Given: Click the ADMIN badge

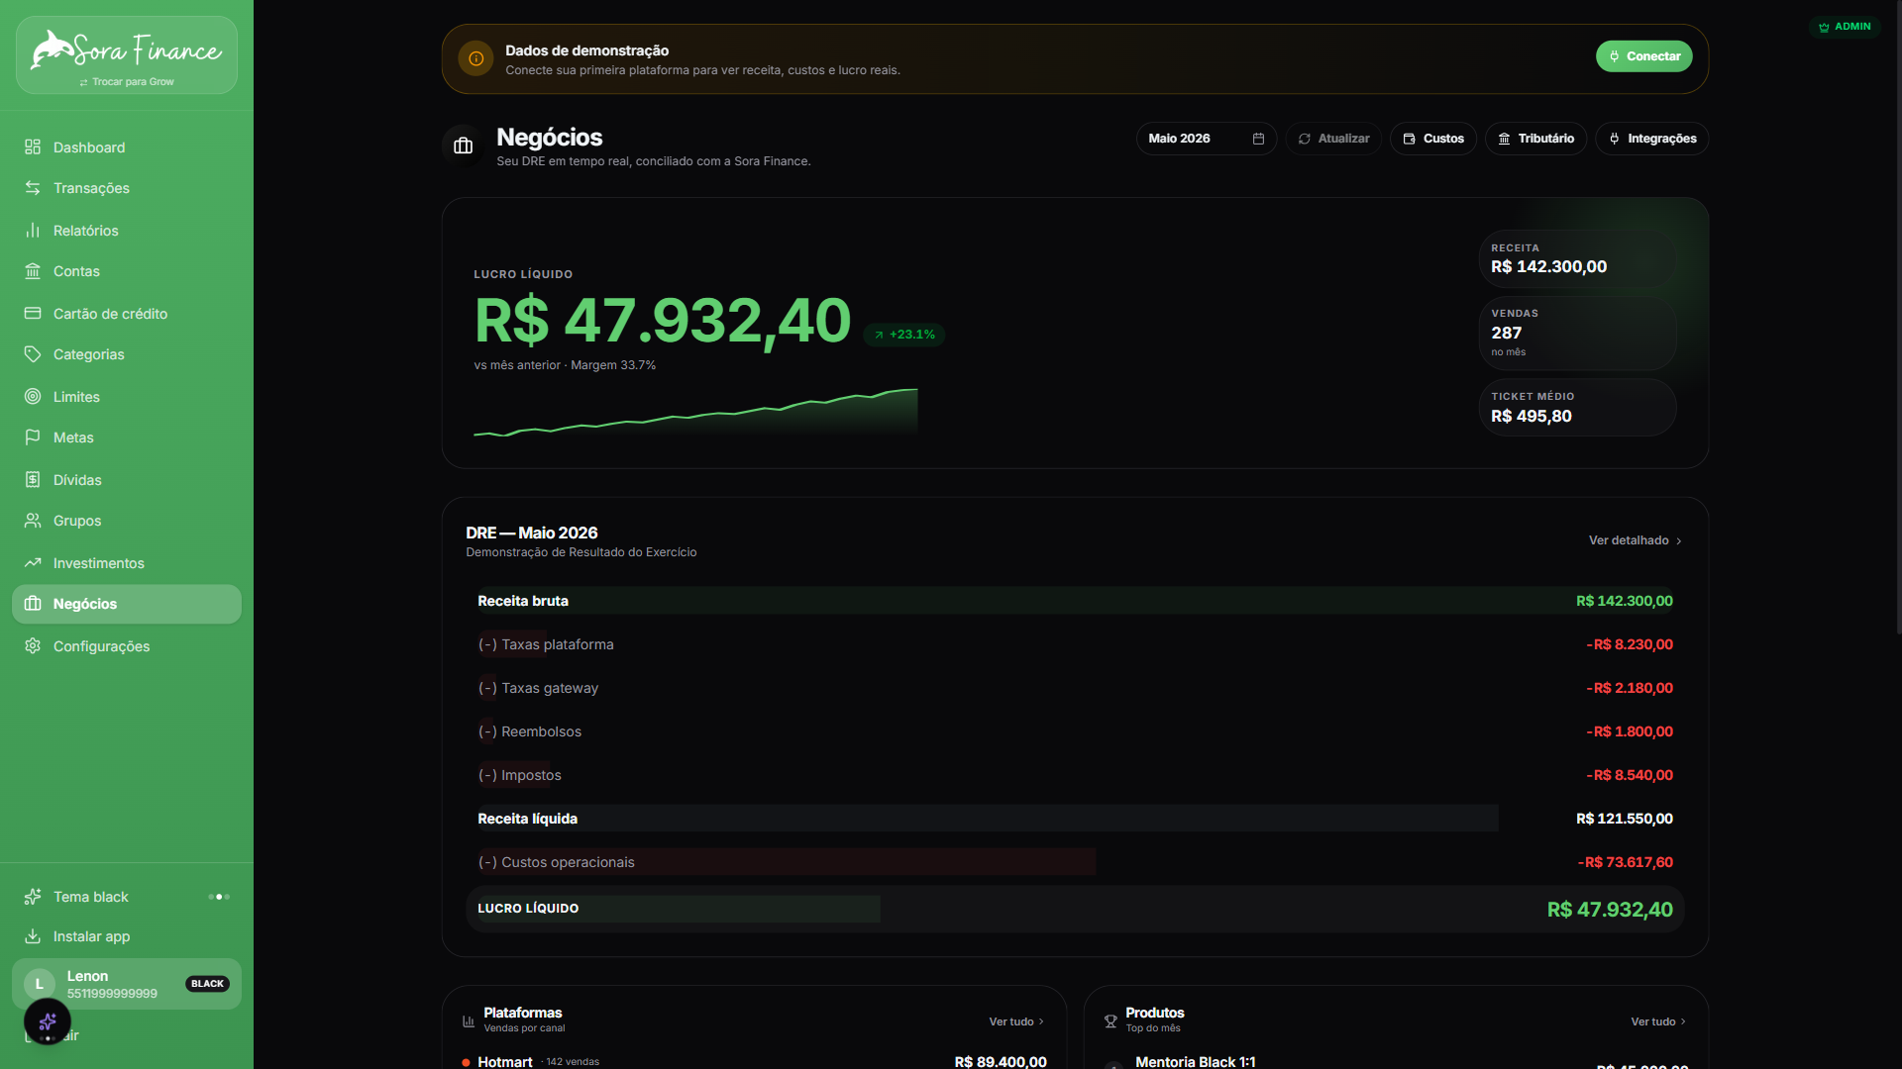Looking at the screenshot, I should 1845,27.
